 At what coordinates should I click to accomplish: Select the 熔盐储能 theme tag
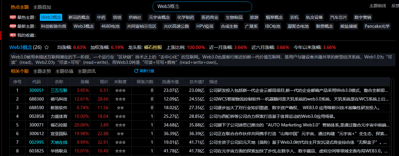(349, 26)
